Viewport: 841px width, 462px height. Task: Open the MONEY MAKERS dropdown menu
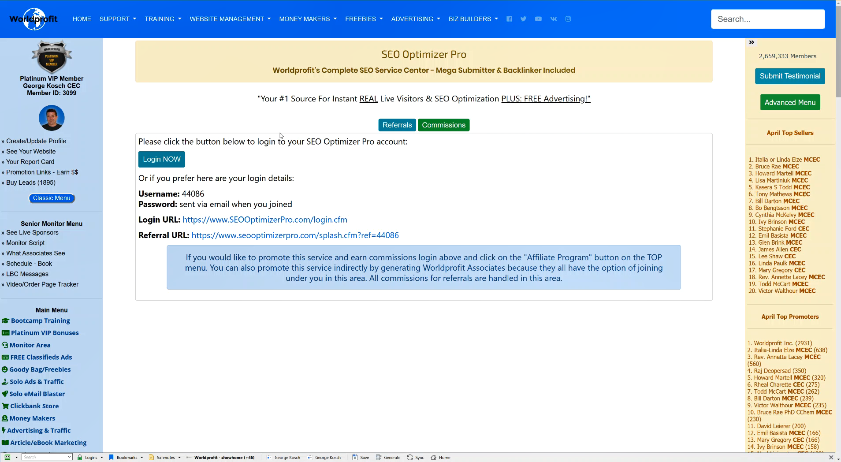click(308, 19)
